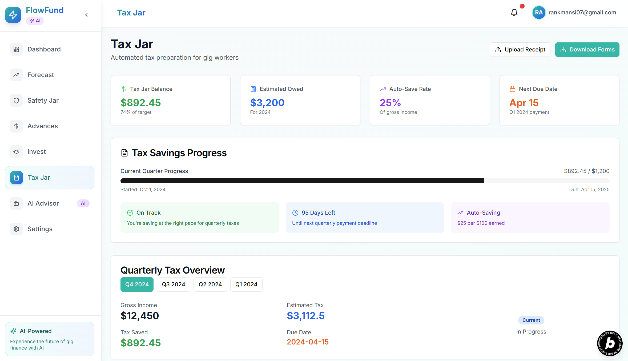Open account menu via email address
This screenshot has height=361, width=628.
coord(582,13)
